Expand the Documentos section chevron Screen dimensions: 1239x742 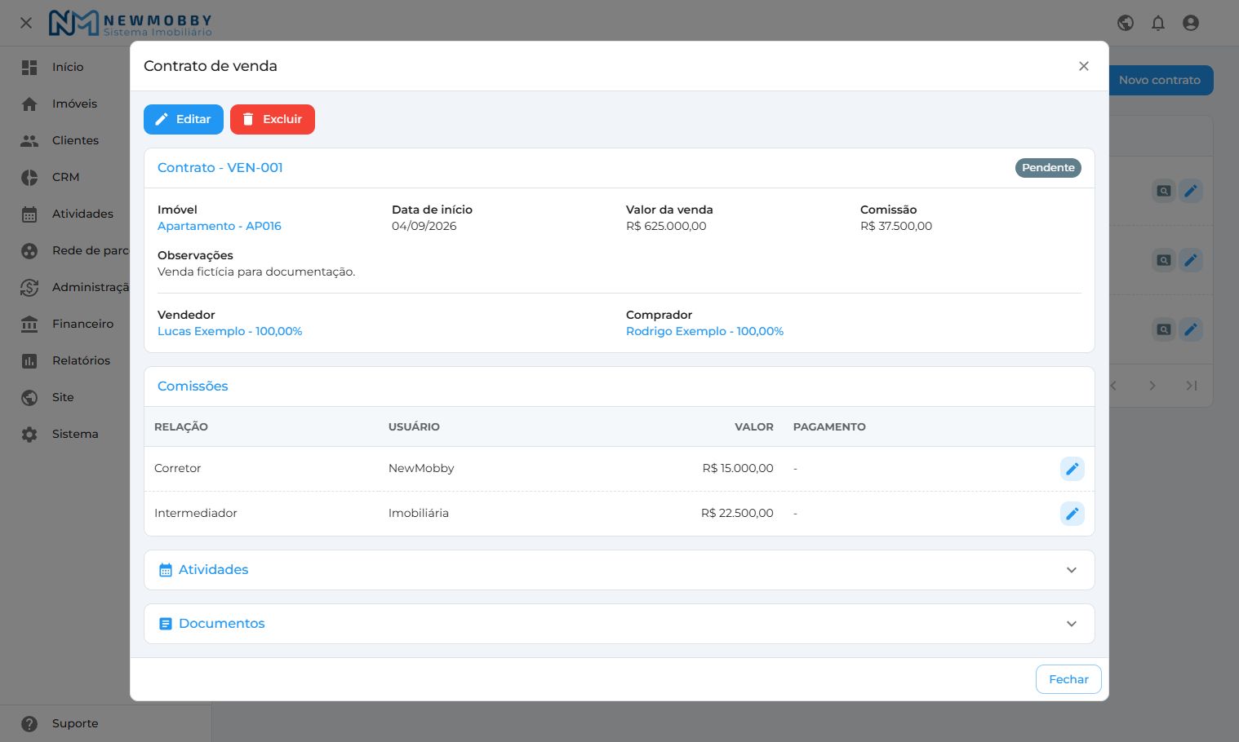click(1072, 624)
